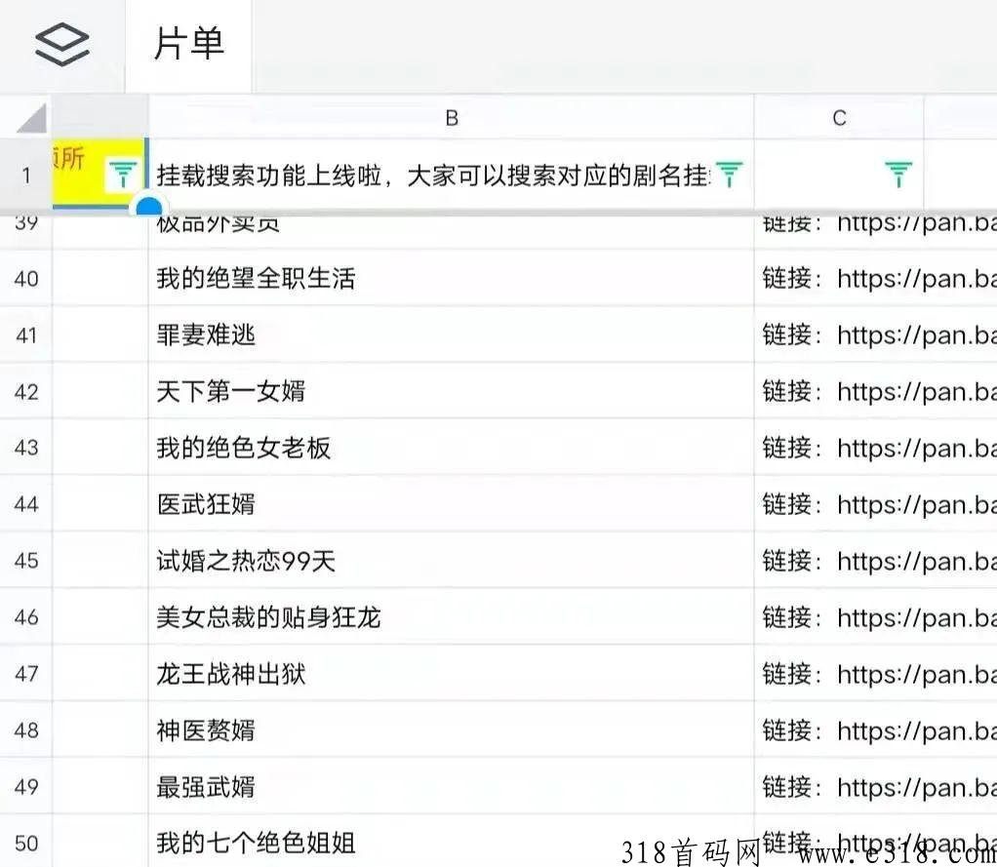Select cell 我的绝色女老板
This screenshot has height=867, width=997.
point(452,448)
